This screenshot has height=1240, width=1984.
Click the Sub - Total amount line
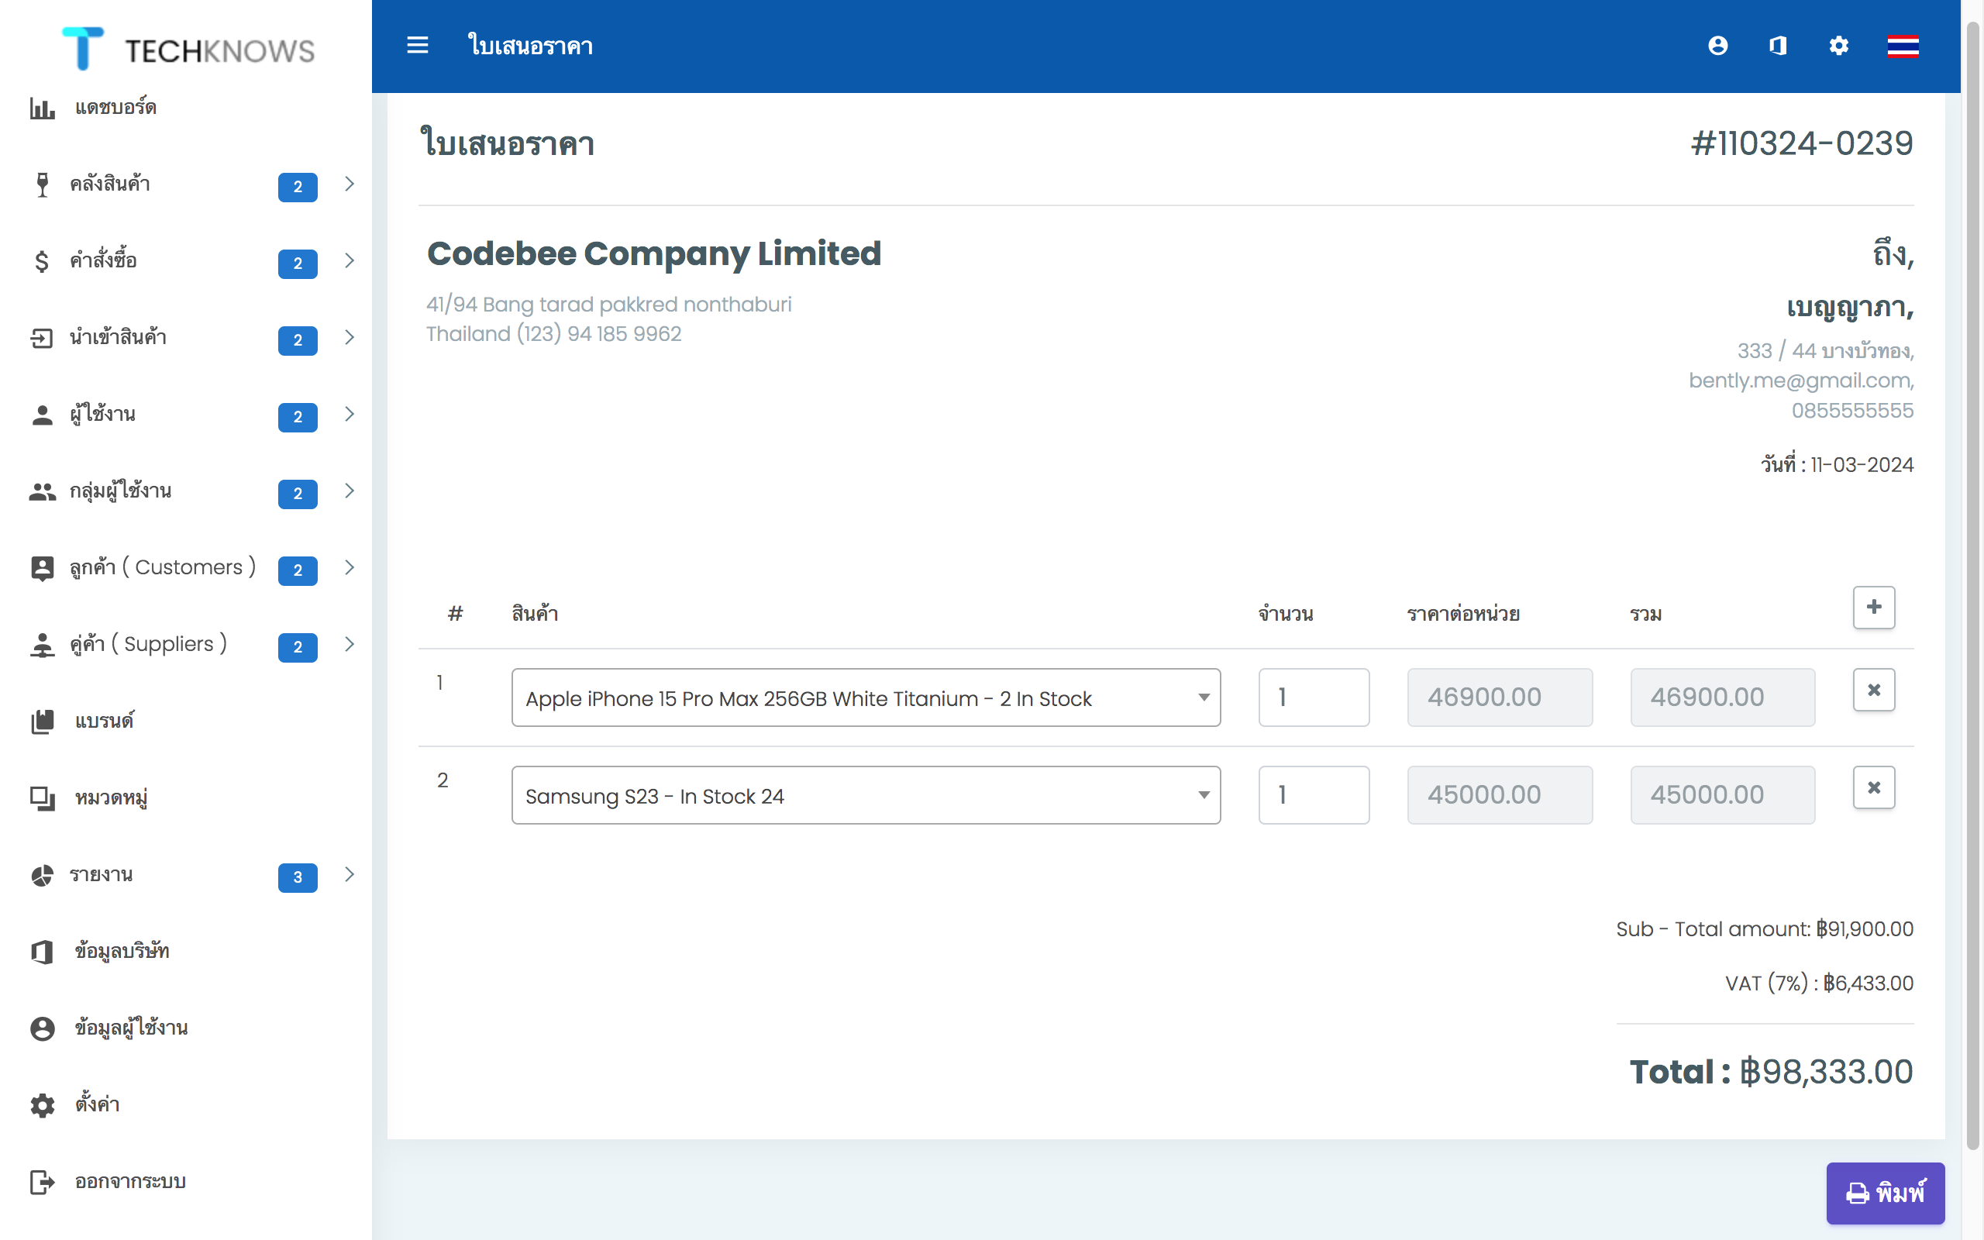coord(1764,929)
